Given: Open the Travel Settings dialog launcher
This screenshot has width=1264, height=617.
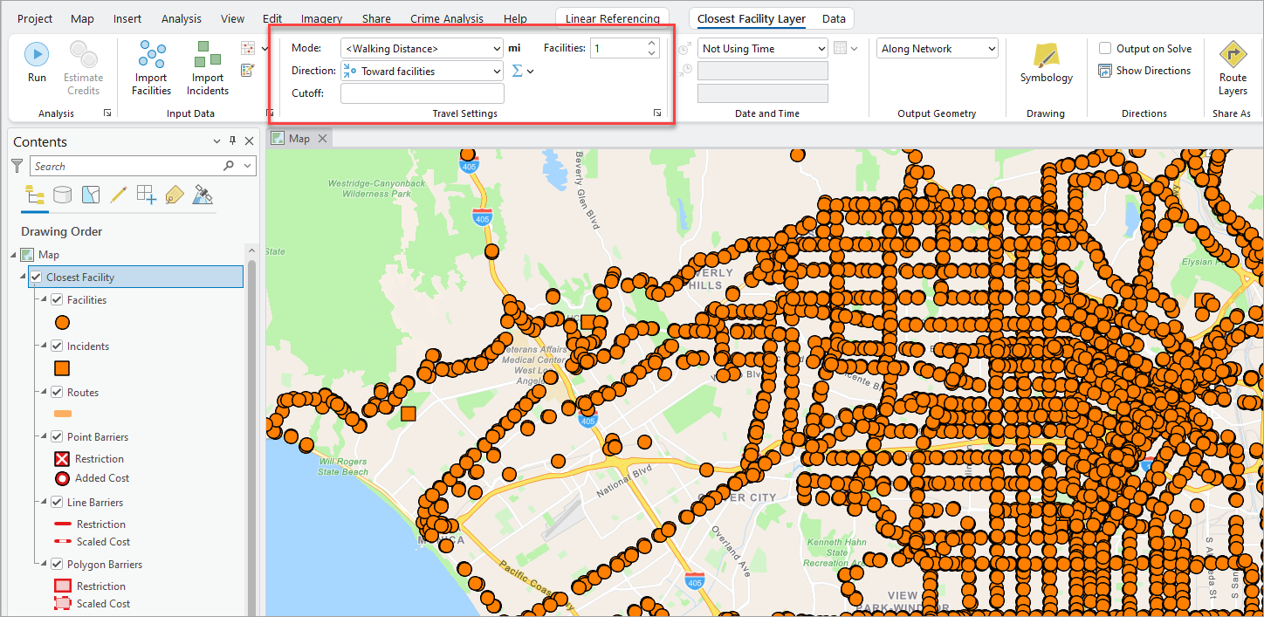Looking at the screenshot, I should (657, 113).
